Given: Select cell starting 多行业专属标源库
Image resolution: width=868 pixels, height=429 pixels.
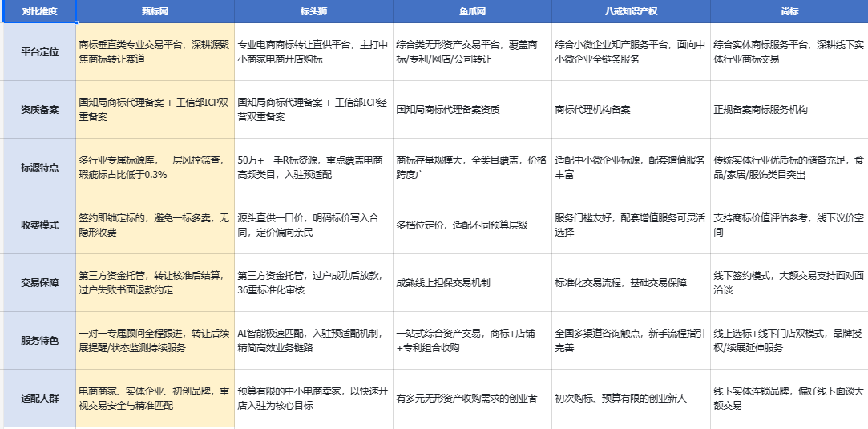Looking at the screenshot, I should point(155,167).
